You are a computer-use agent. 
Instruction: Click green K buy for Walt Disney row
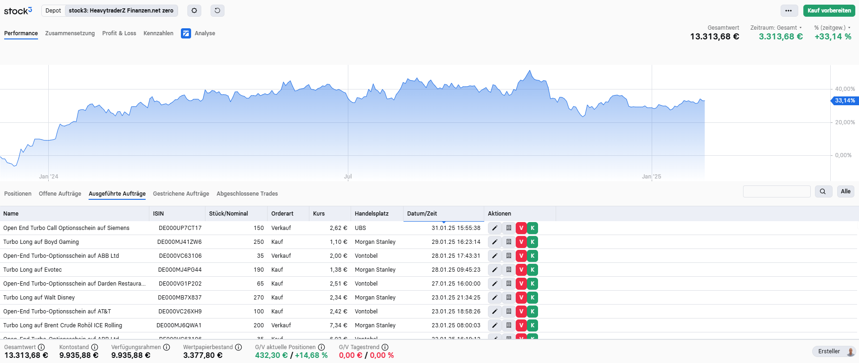[532, 298]
